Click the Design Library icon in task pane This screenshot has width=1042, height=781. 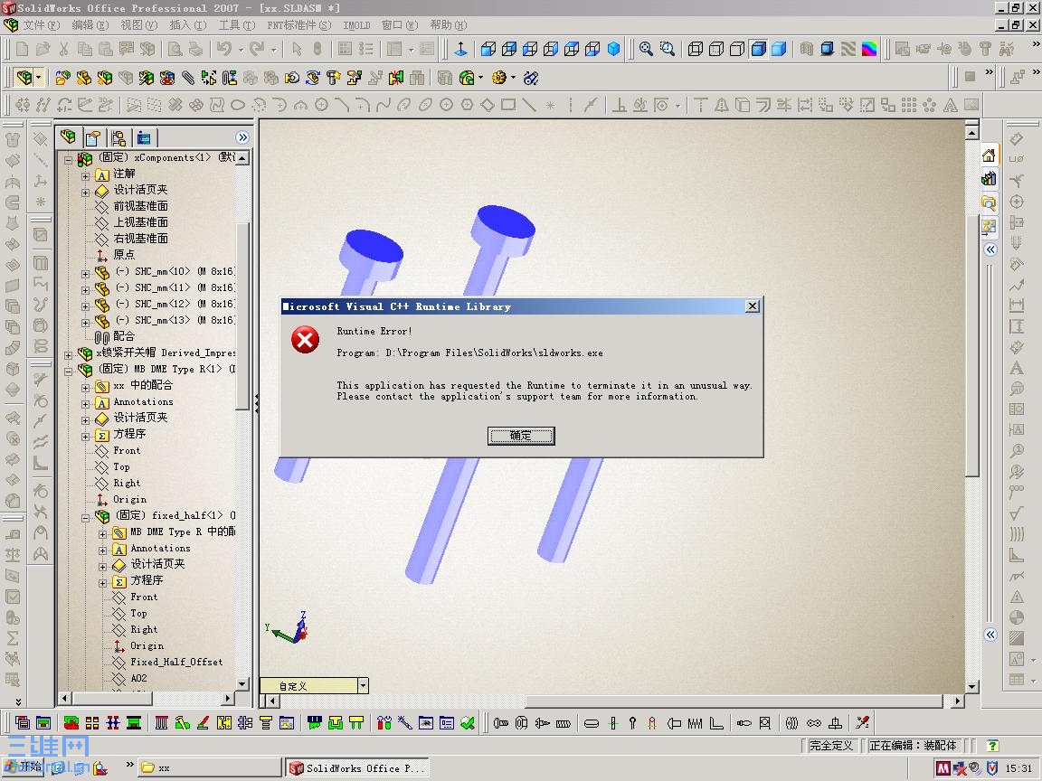tap(989, 179)
